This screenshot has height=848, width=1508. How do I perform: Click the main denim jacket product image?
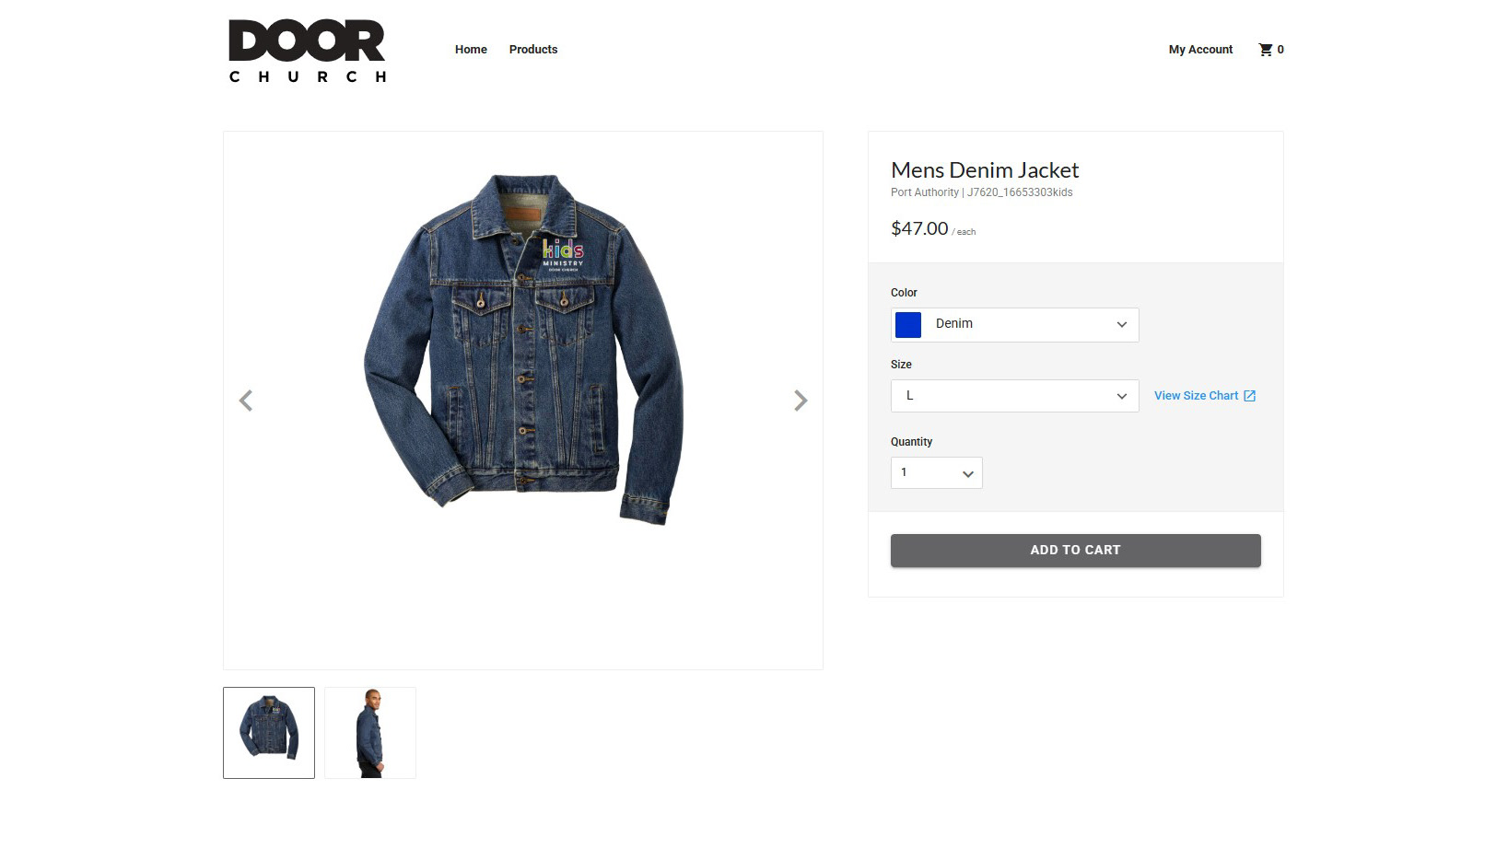523,350
